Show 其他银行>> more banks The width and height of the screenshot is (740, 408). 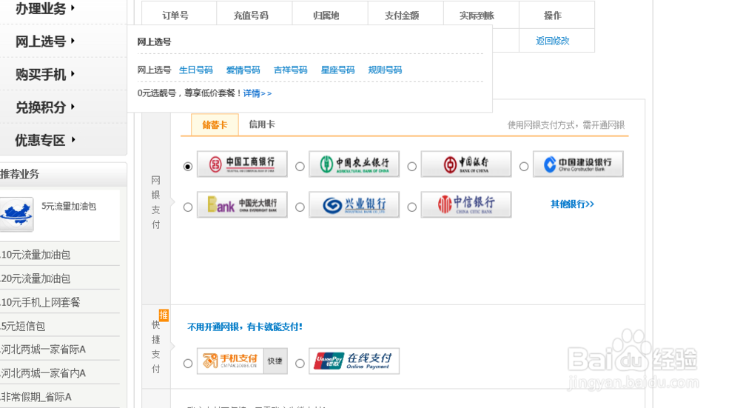[x=572, y=204]
